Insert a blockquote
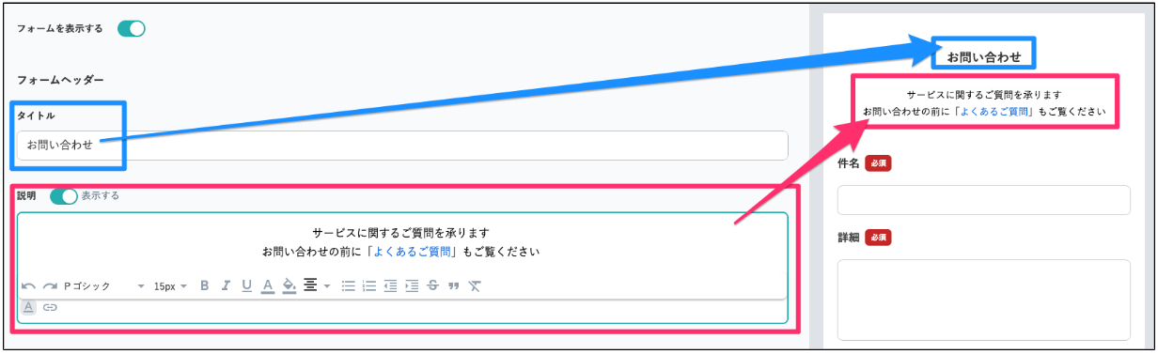The height and width of the screenshot is (354, 1158). [454, 285]
